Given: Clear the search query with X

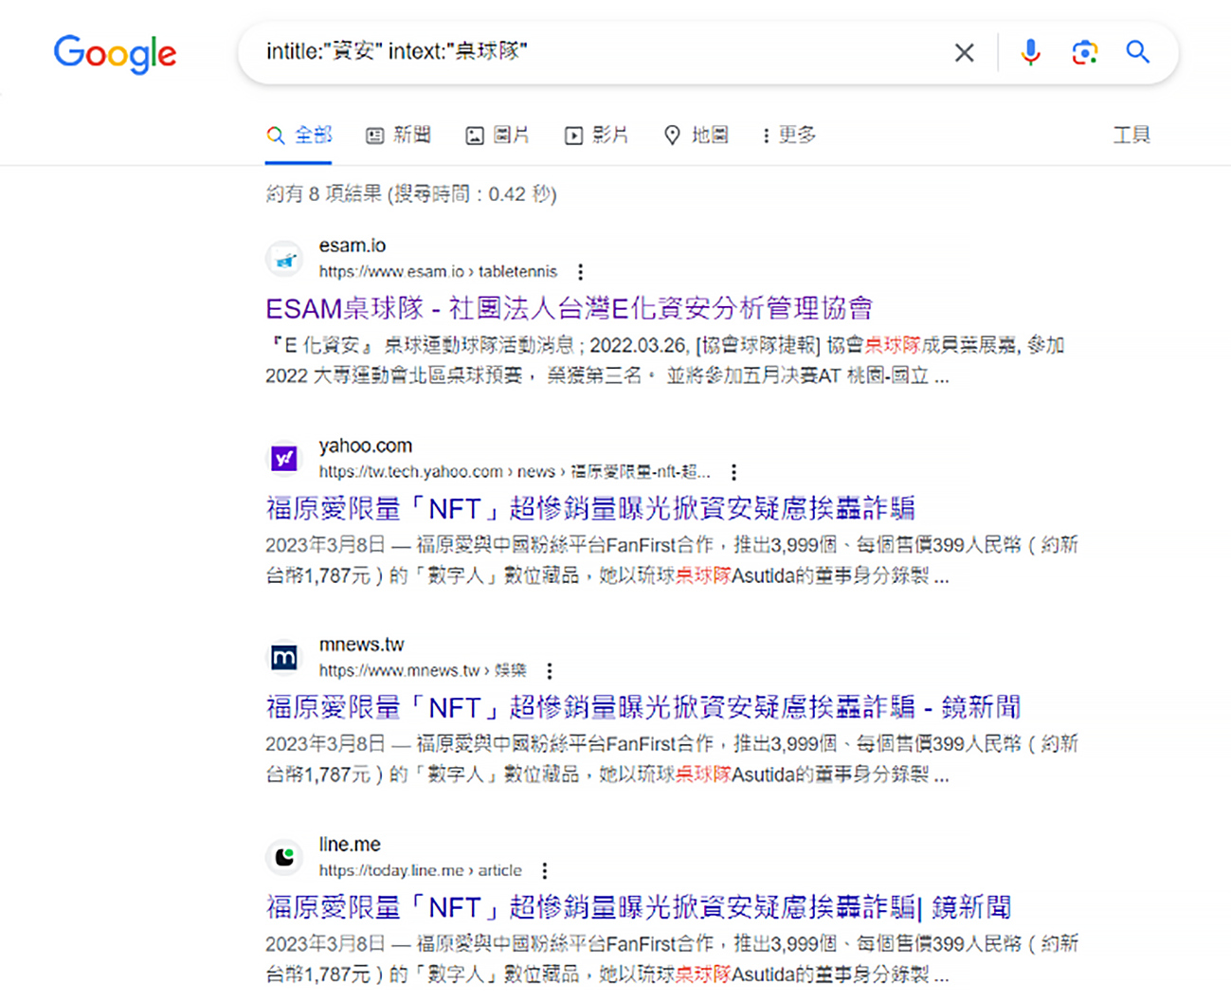Looking at the screenshot, I should [964, 52].
